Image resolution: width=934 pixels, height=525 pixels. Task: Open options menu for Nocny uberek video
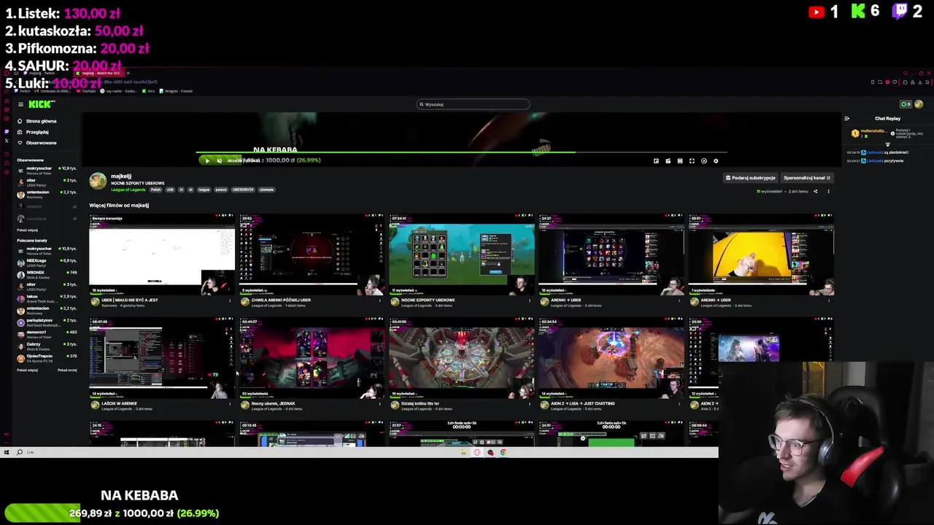pos(379,404)
